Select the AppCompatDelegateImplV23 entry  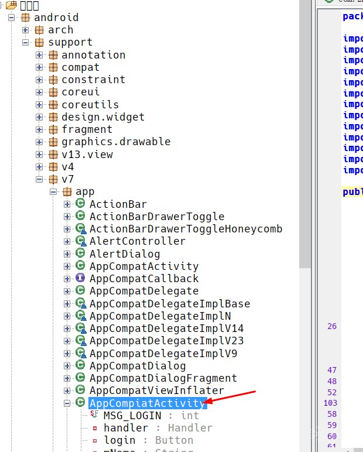(x=167, y=341)
